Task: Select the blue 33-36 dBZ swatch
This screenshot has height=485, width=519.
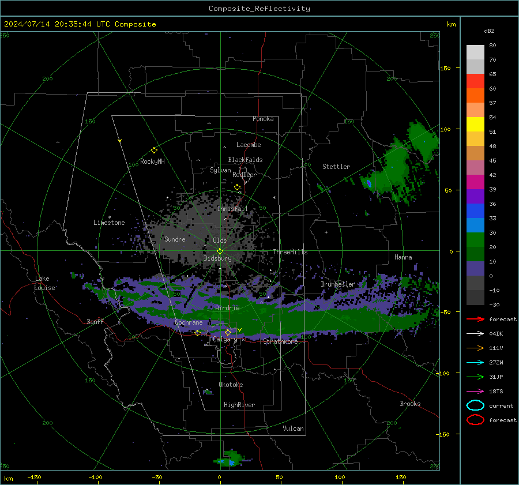Action: coord(475,211)
